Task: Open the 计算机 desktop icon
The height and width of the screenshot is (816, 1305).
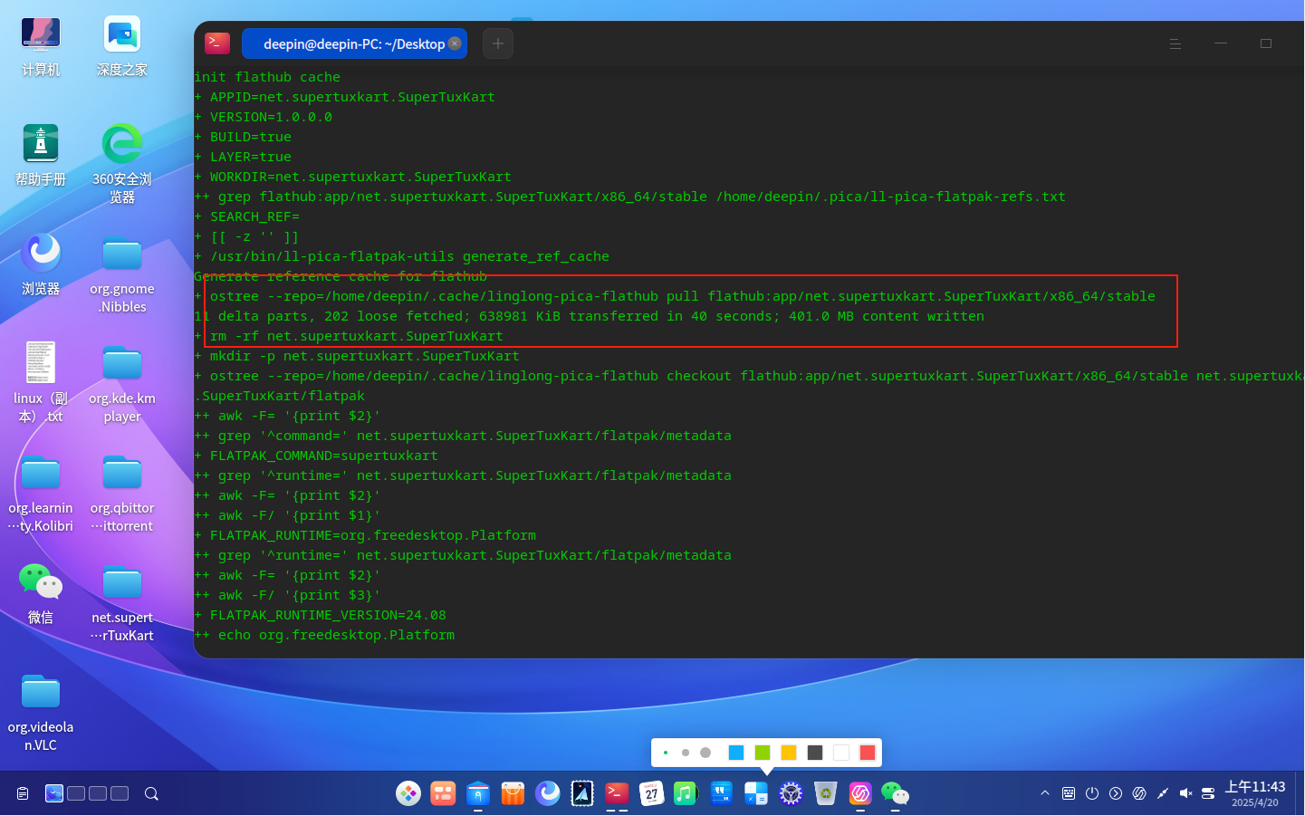Action: click(x=41, y=47)
